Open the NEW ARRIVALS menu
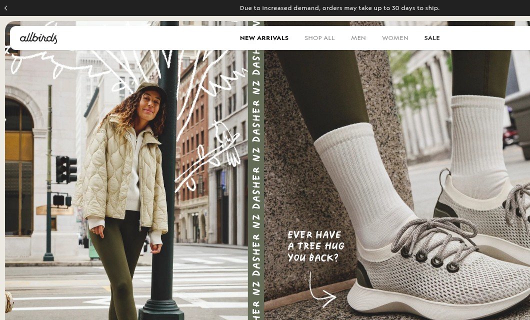 click(264, 38)
